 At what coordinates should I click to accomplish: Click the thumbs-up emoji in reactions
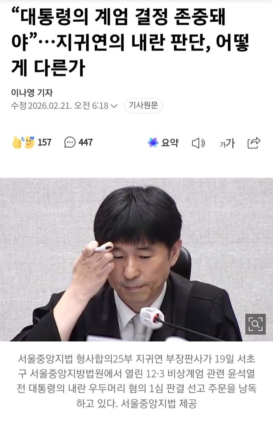click(17, 143)
